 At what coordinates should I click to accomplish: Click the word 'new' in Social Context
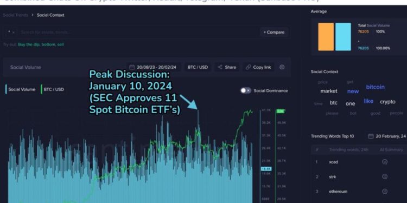tap(353, 91)
